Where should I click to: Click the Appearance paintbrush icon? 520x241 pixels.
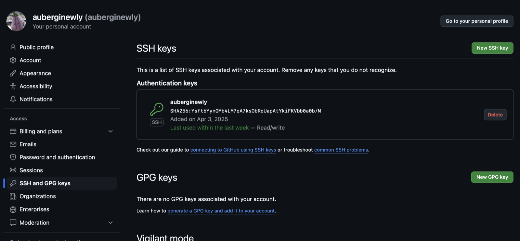point(13,73)
